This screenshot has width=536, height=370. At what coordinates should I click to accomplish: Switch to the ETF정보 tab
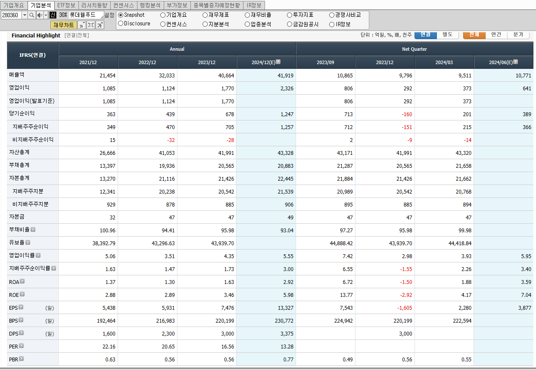(66, 5)
